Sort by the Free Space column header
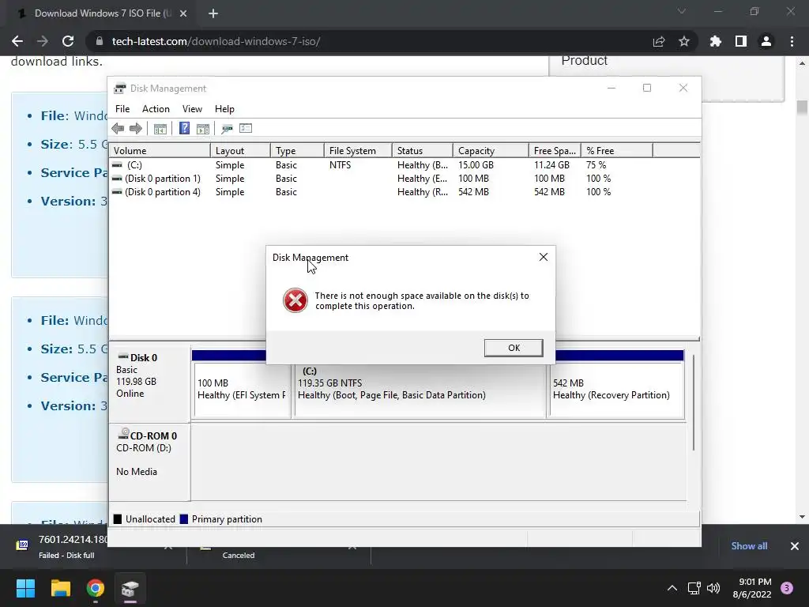 [555, 151]
